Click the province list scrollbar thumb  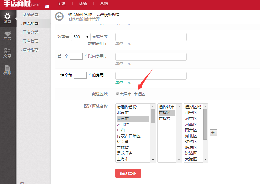(153, 116)
